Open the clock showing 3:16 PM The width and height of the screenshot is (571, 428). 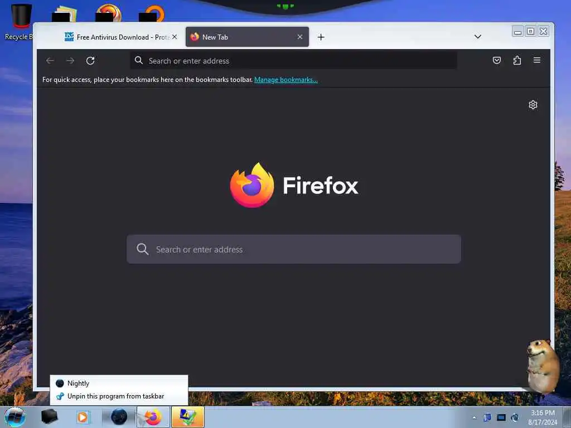(x=543, y=417)
